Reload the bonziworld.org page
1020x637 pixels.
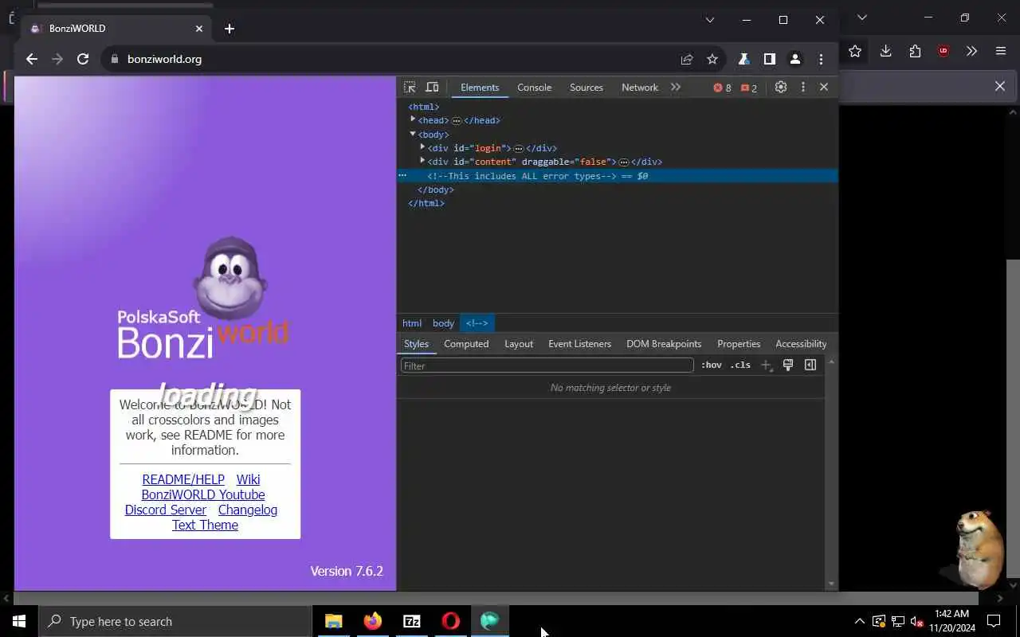(83, 59)
